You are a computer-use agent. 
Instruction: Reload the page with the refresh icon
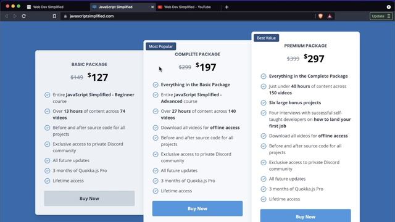point(23,16)
